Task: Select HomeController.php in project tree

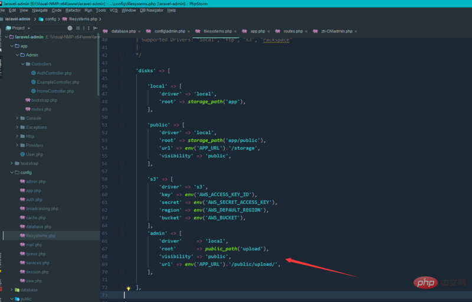Action: (55, 92)
